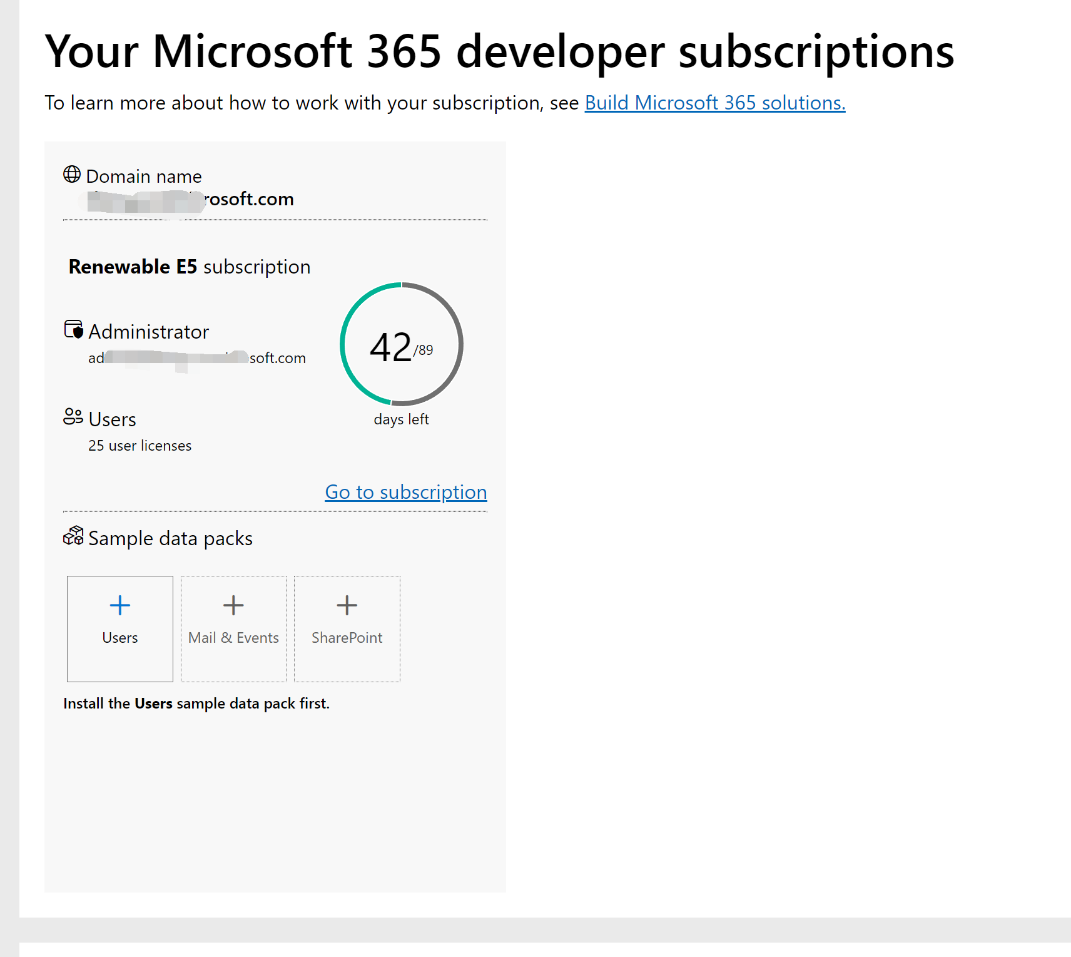This screenshot has width=1071, height=957.
Task: Click the 'days left' label
Action: [402, 419]
